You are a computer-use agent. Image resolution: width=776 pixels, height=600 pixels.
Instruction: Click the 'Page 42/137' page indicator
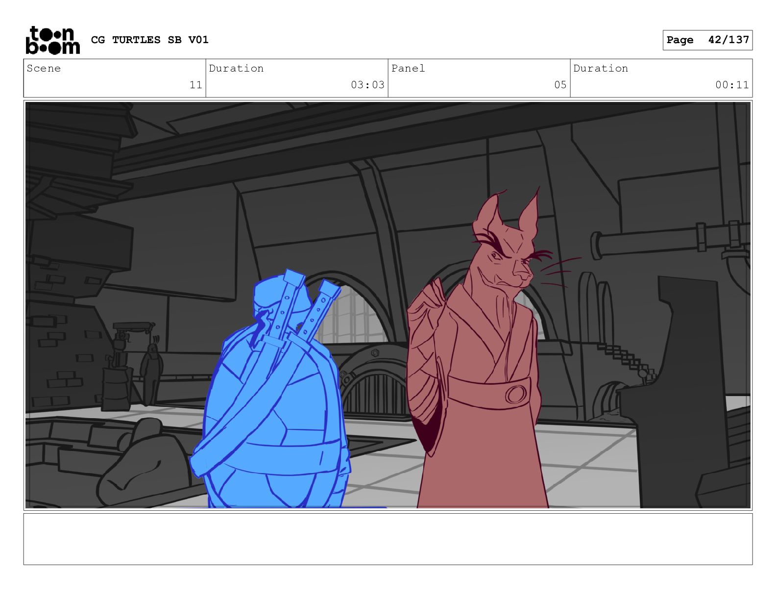coord(707,40)
